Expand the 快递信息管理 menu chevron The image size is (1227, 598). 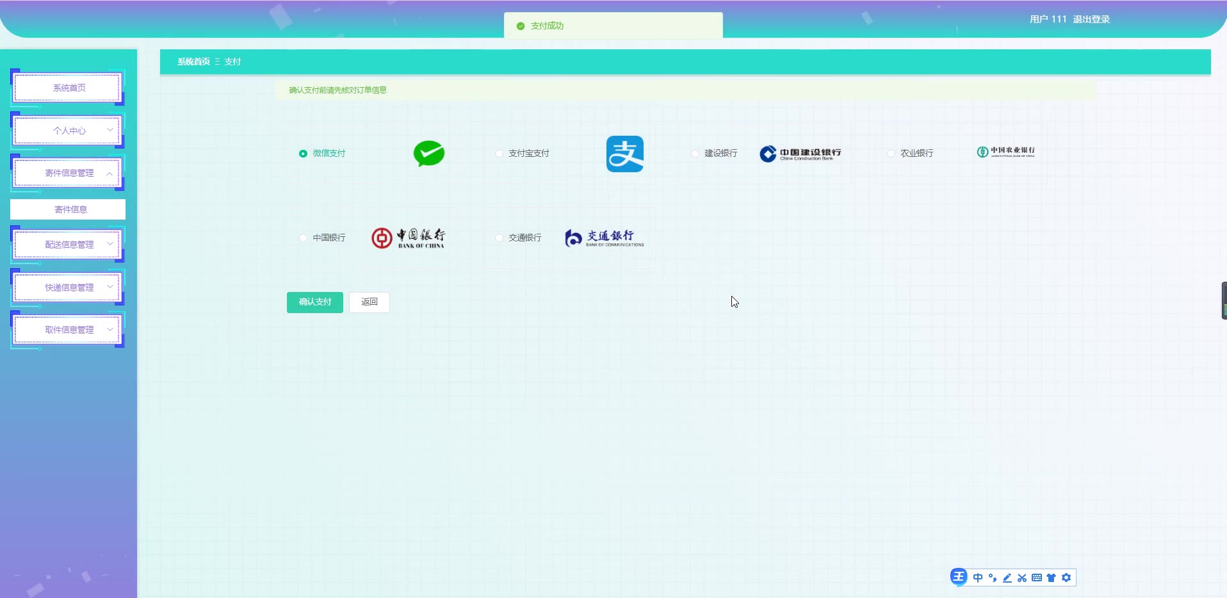[110, 287]
